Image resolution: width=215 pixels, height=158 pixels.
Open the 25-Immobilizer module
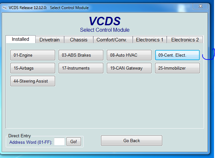click(x=177, y=68)
